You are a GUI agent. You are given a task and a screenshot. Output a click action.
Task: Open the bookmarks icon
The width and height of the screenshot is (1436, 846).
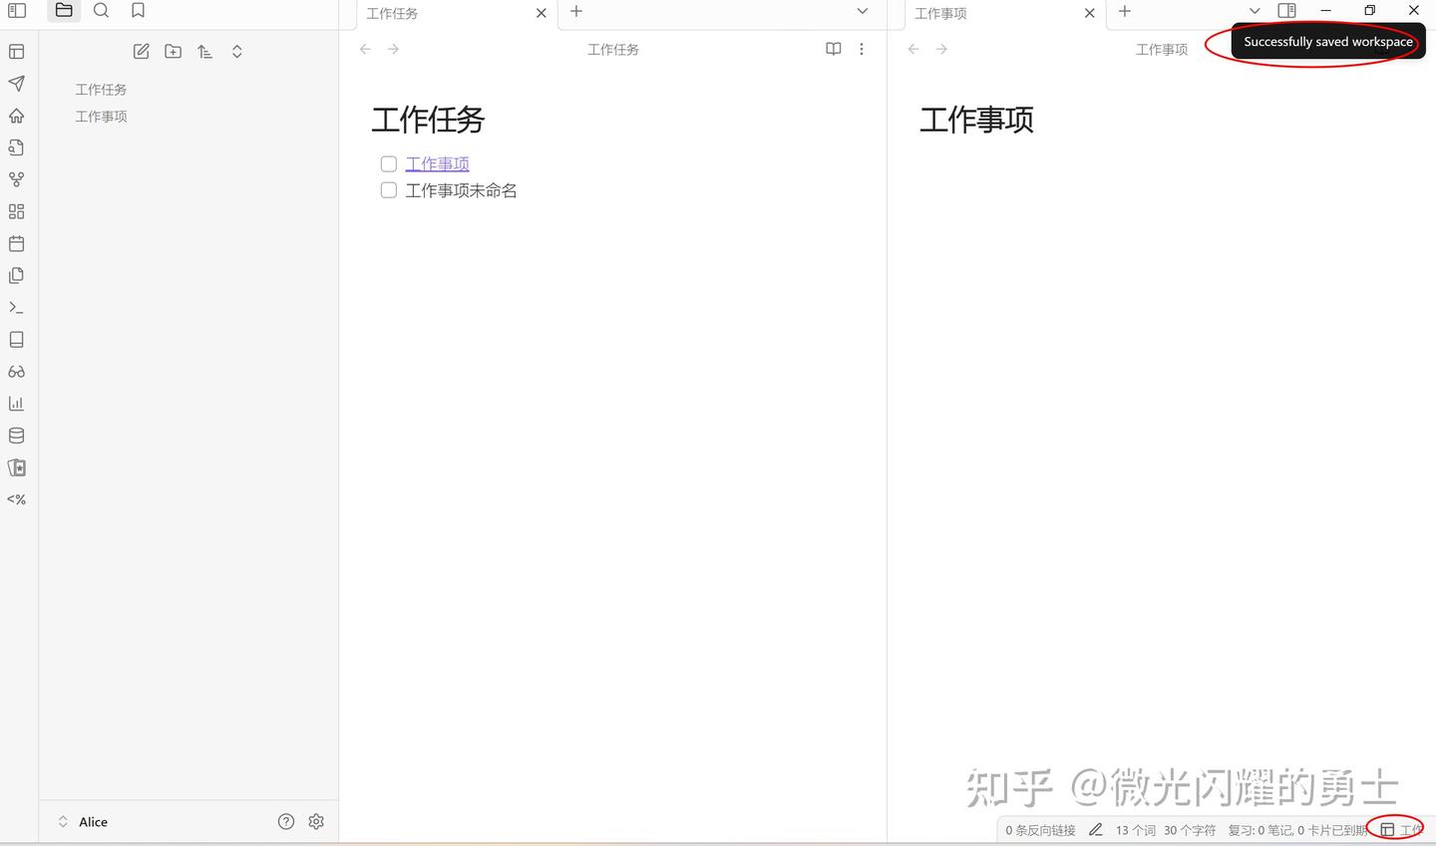coord(138,10)
